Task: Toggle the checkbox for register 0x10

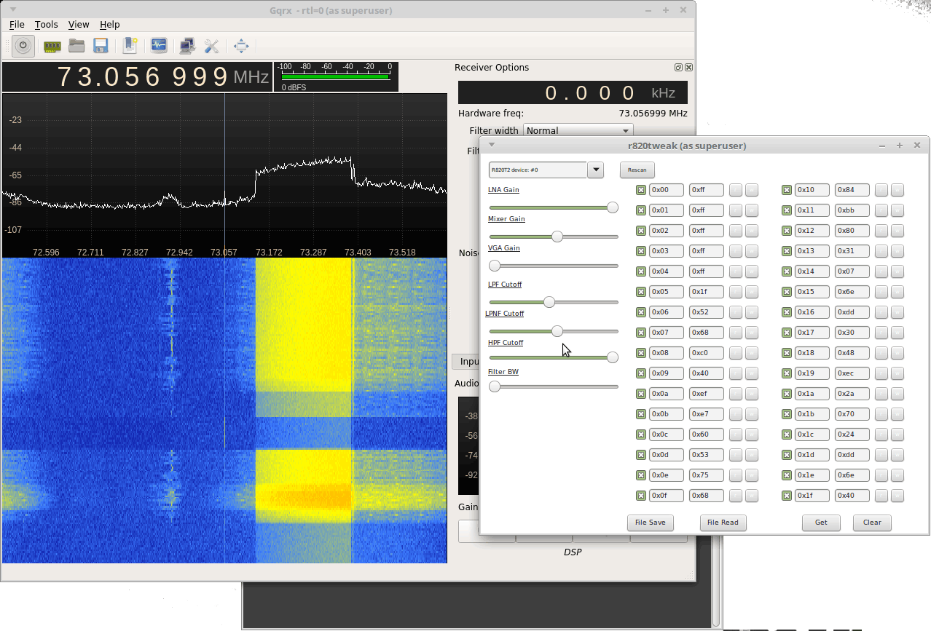Action: point(787,190)
